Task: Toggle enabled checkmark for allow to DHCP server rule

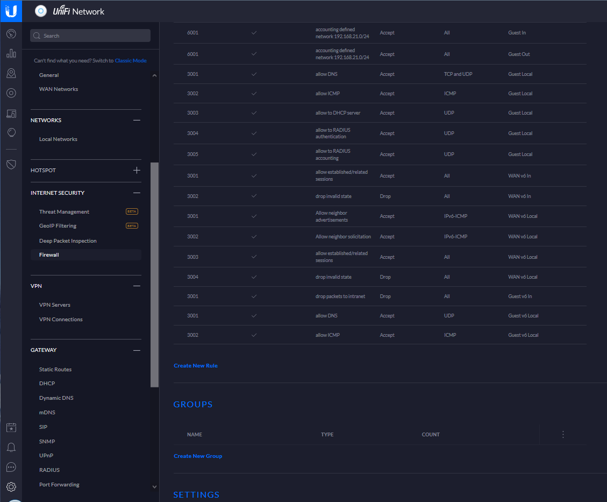Action: tap(254, 113)
